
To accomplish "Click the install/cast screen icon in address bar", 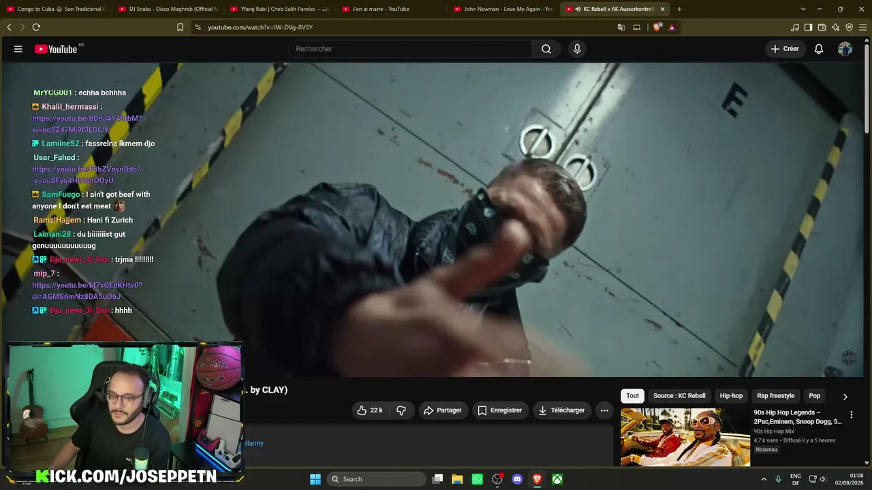I will click(637, 27).
